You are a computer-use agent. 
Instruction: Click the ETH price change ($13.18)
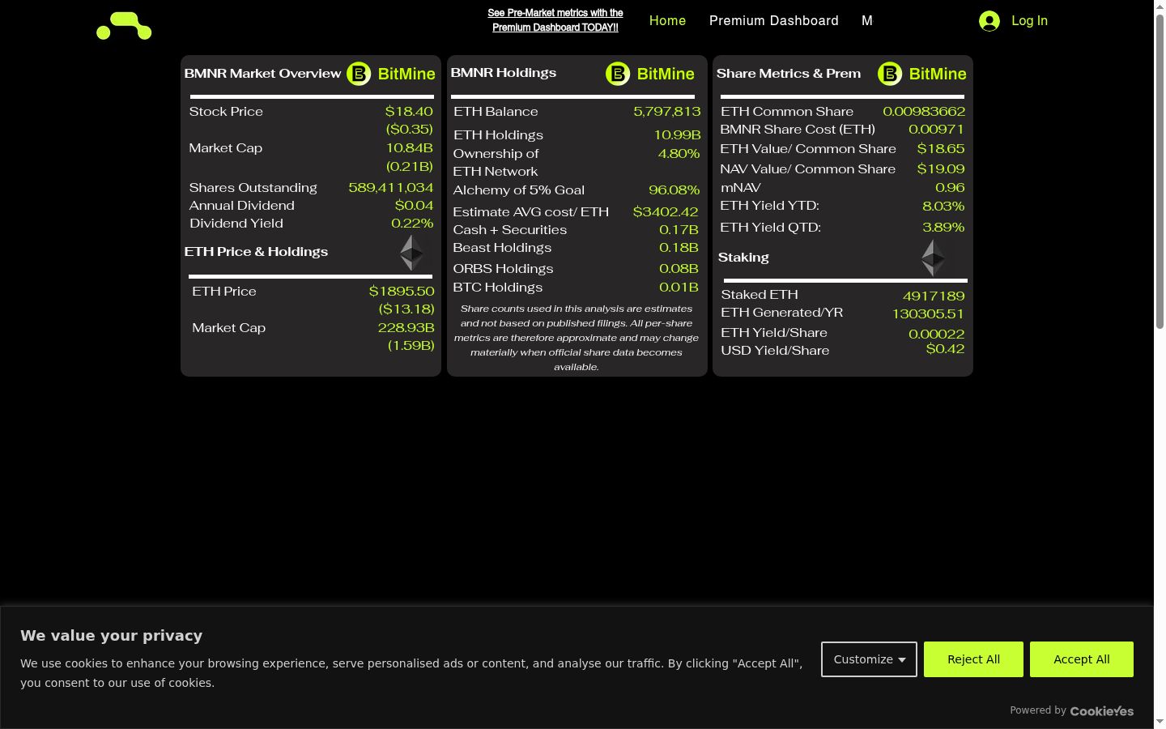tap(406, 309)
